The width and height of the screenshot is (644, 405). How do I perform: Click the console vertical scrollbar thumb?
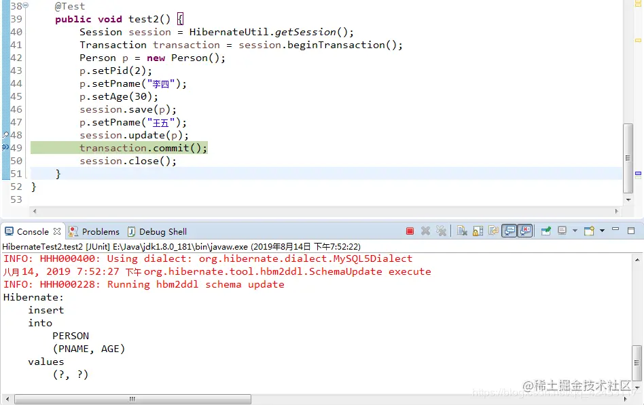pyautogui.click(x=637, y=363)
